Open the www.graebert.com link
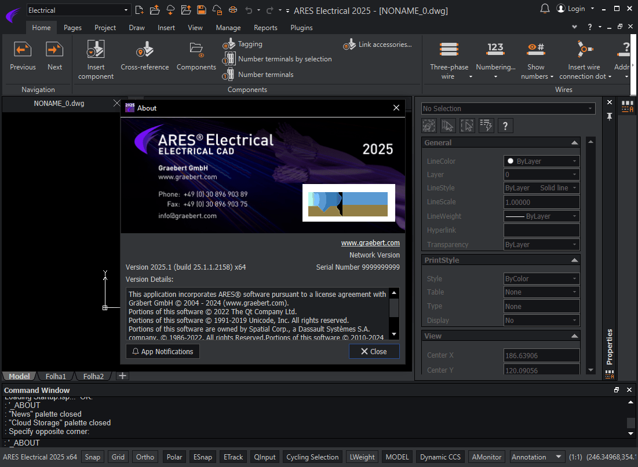Image resolution: width=638 pixels, height=467 pixels. 370,242
